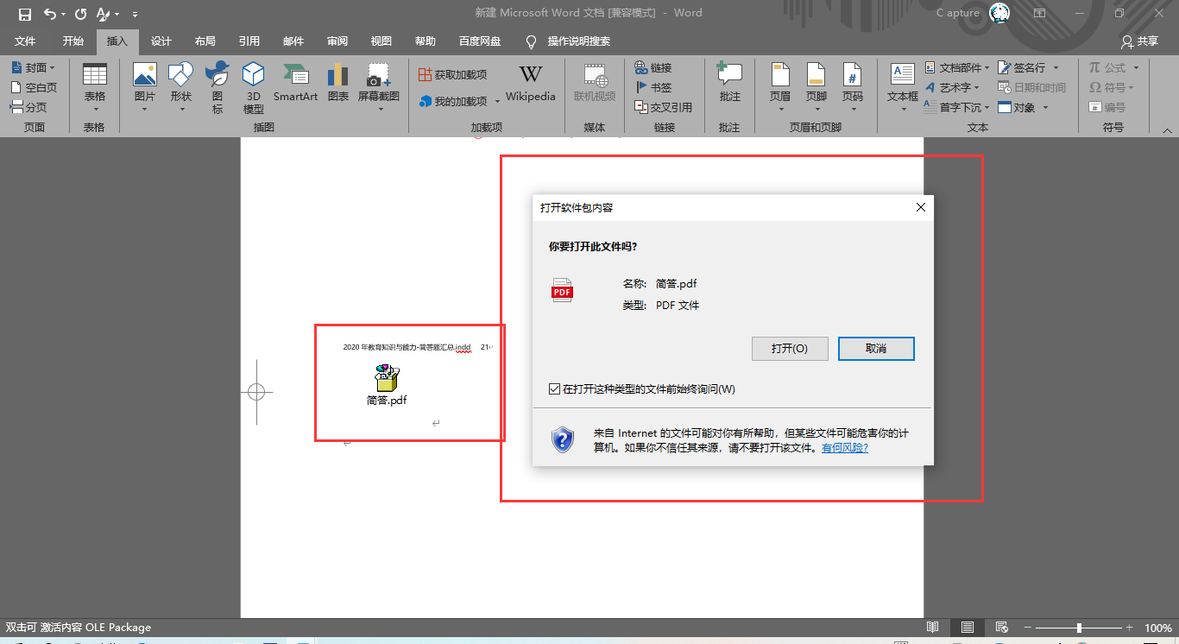Image resolution: width=1179 pixels, height=644 pixels.
Task: Open the 页码 page number menu
Action: click(x=853, y=88)
